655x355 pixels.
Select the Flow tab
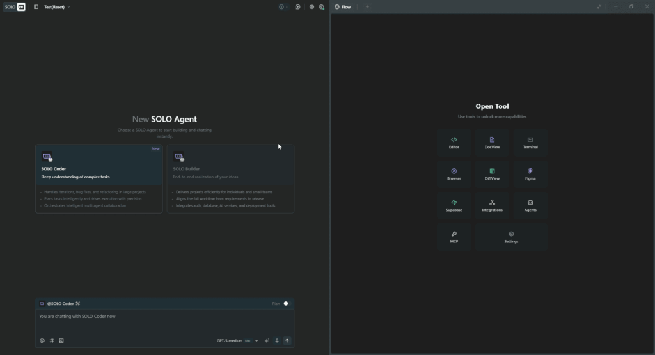coord(343,7)
